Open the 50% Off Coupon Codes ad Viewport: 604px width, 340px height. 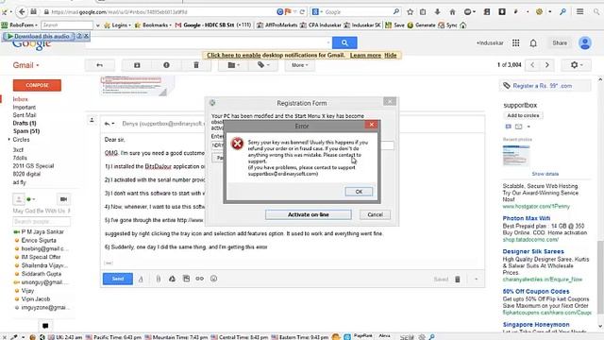point(536,292)
